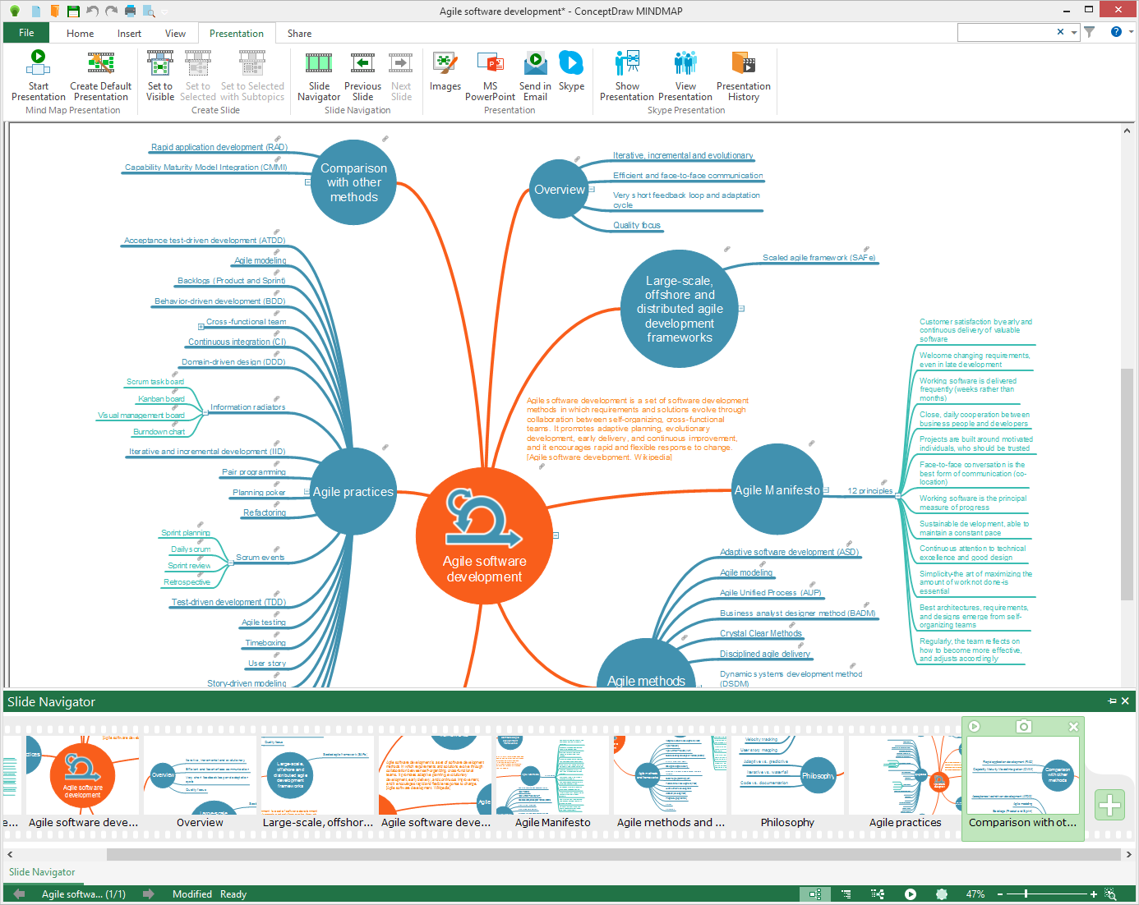This screenshot has width=1139, height=905.
Task: Go to Previous Slide
Action: point(362,75)
